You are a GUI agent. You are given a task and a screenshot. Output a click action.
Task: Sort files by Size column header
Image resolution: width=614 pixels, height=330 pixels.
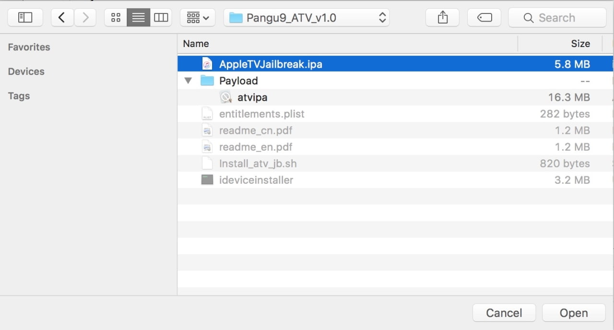click(580, 44)
